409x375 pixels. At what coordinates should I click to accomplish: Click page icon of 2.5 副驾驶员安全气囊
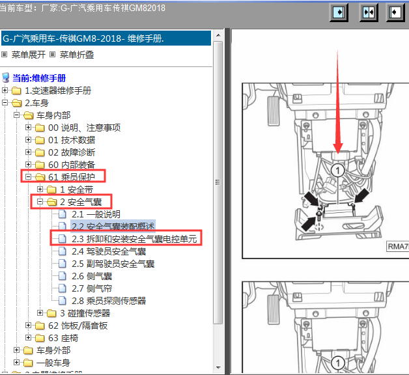[x=63, y=264]
